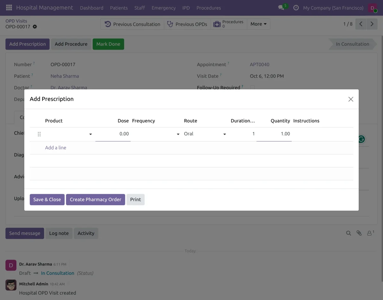Open Previous Consultation button

pyautogui.click(x=132, y=24)
